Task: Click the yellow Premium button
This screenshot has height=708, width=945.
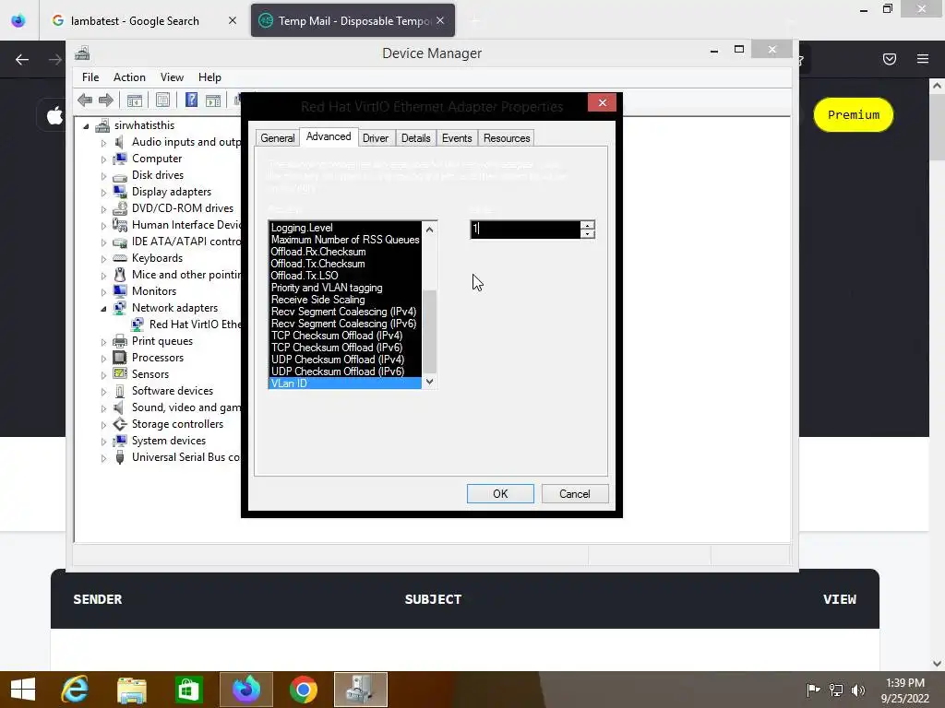Action: [854, 114]
